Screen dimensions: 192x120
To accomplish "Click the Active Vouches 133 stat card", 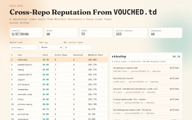I will pos(131,33).
